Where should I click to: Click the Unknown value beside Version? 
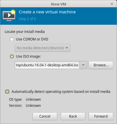(33, 106)
